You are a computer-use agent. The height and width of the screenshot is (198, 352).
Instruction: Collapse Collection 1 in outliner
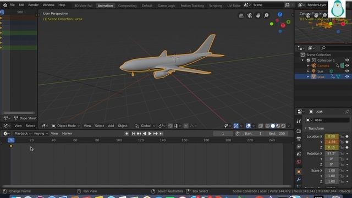tap(302, 60)
